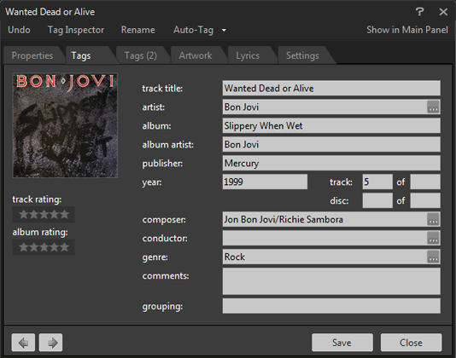456x358 pixels.
Task: Click the total discs field
Action: [425, 200]
